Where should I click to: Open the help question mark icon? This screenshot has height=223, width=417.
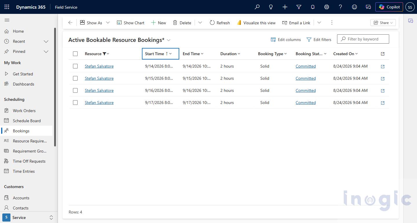(x=341, y=7)
